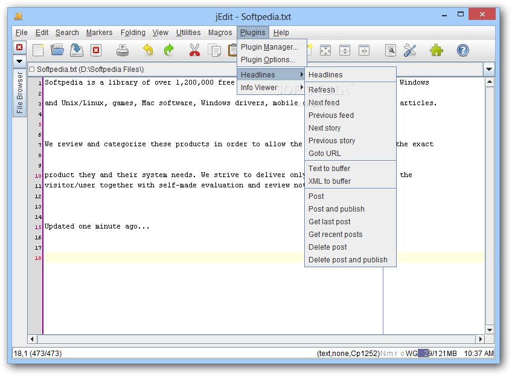Toggle the File Browser side tab
The width and height of the screenshot is (512, 376).
[x=19, y=92]
